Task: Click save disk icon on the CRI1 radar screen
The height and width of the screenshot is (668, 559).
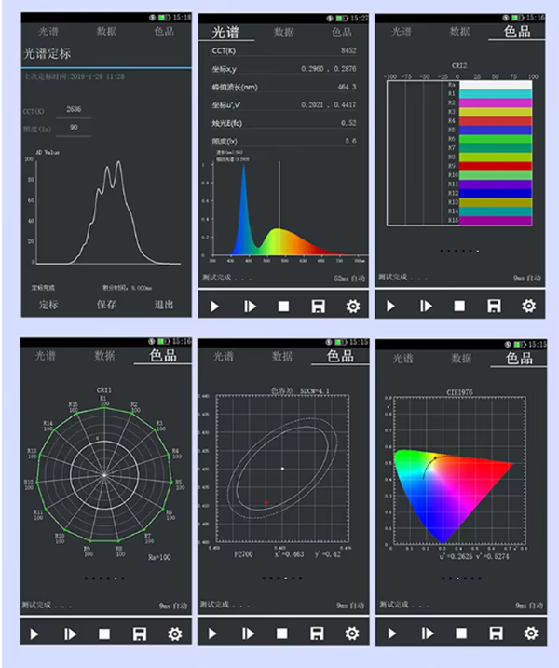Action: point(139,634)
